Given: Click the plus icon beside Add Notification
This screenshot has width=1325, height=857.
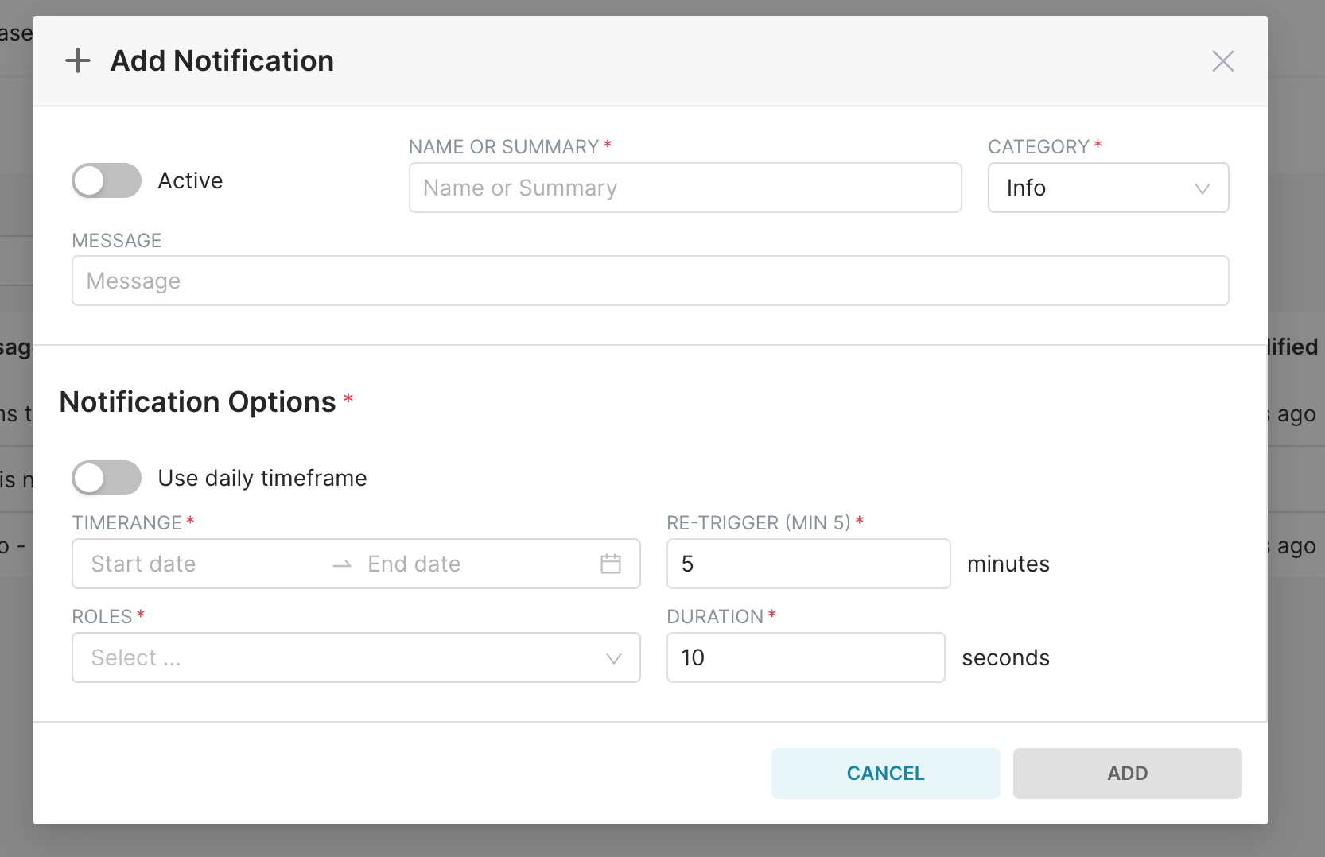Looking at the screenshot, I should click(x=78, y=60).
